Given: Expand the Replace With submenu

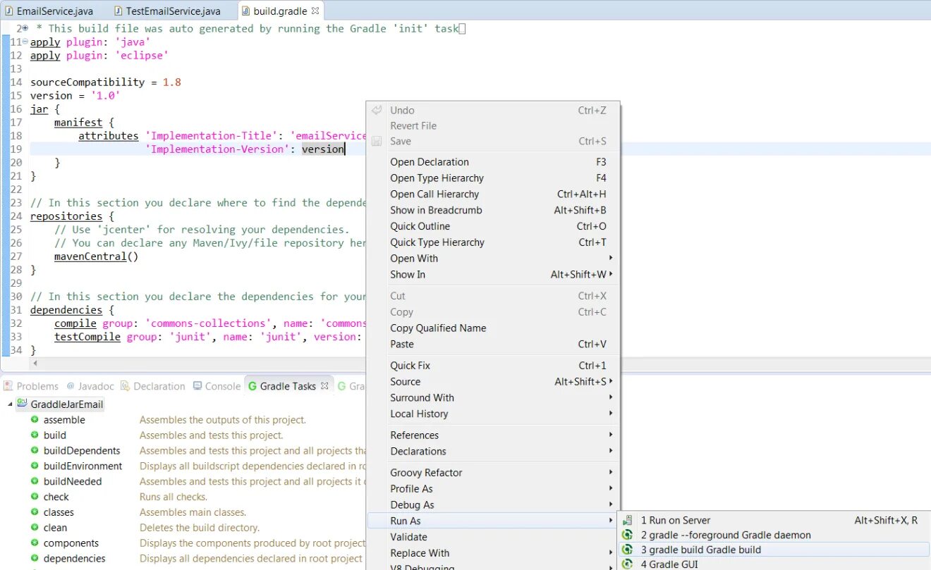Looking at the screenshot, I should pyautogui.click(x=493, y=553).
